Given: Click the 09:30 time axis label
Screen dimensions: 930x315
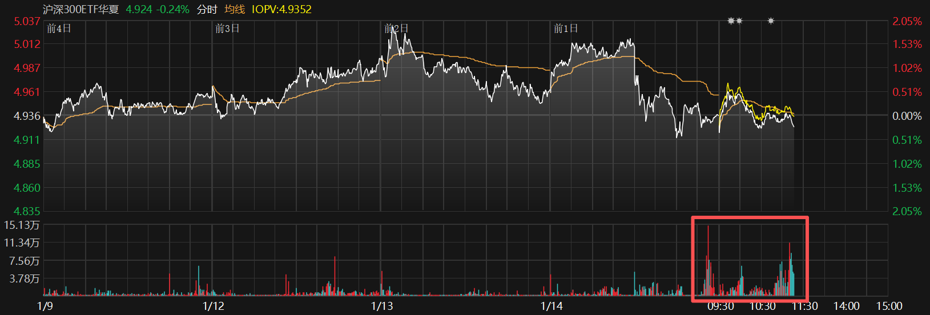Looking at the screenshot, I should tap(720, 306).
